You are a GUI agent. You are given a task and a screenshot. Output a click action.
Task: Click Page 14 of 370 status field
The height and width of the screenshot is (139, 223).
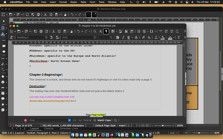24,125
